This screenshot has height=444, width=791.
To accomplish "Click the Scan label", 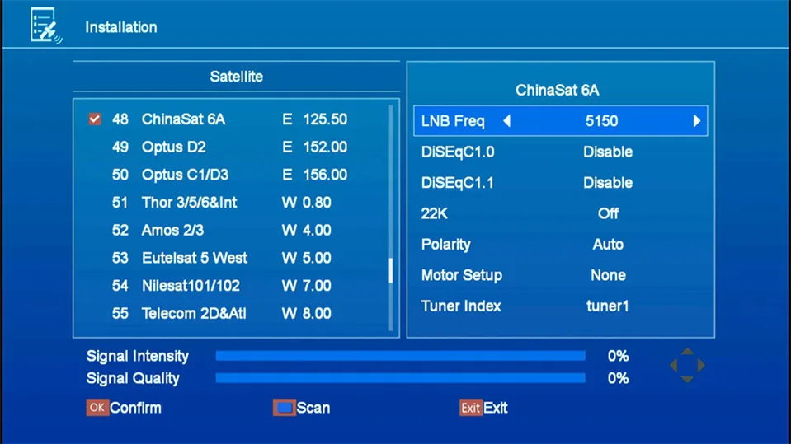I will 313,408.
